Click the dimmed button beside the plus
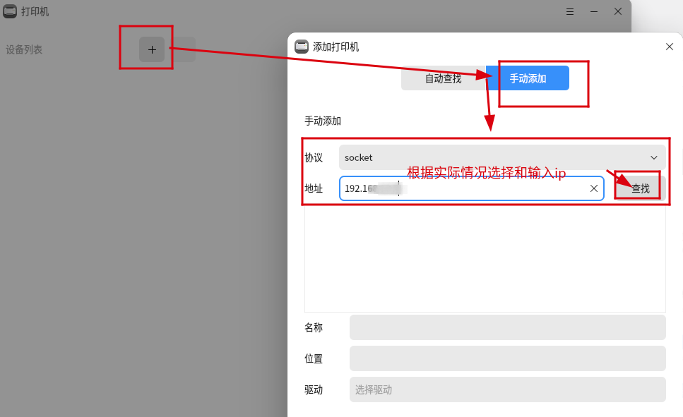Viewport: 683px width, 417px height. point(185,49)
